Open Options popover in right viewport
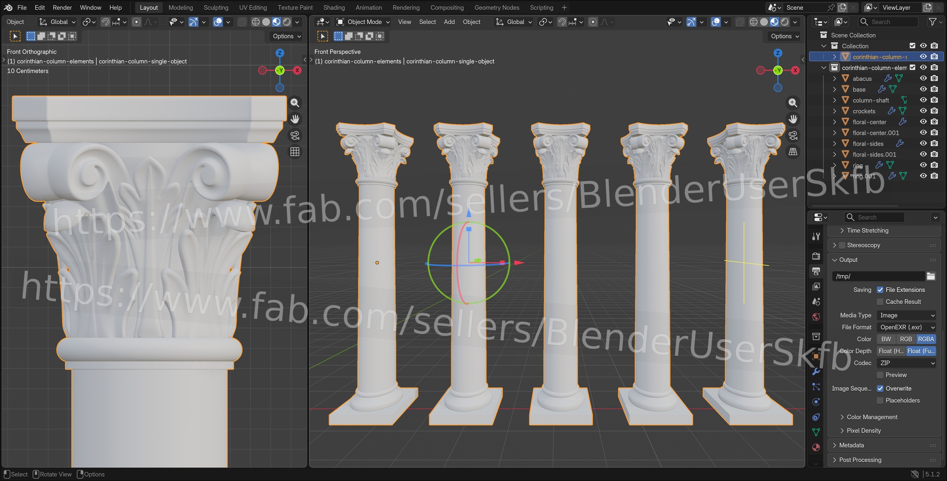 coord(784,36)
